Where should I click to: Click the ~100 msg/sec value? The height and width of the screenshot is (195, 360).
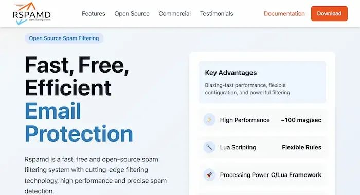(x=301, y=120)
